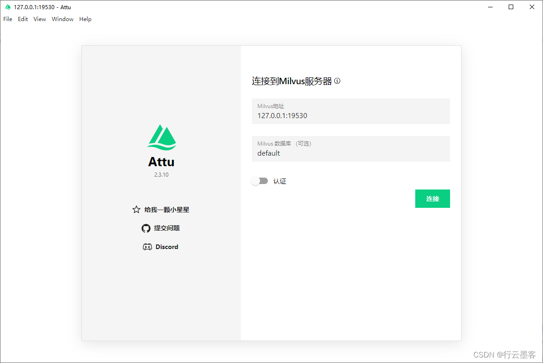This screenshot has width=543, height=363.
Task: Open the File menu
Action: (x=8, y=19)
